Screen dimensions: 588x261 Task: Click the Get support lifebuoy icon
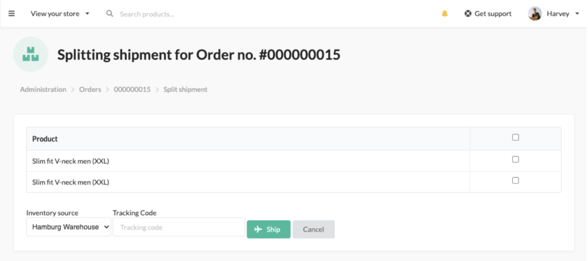coord(468,14)
